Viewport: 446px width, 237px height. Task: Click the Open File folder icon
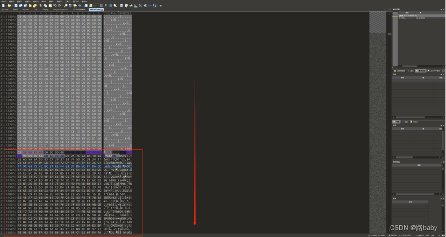click(10, 5)
